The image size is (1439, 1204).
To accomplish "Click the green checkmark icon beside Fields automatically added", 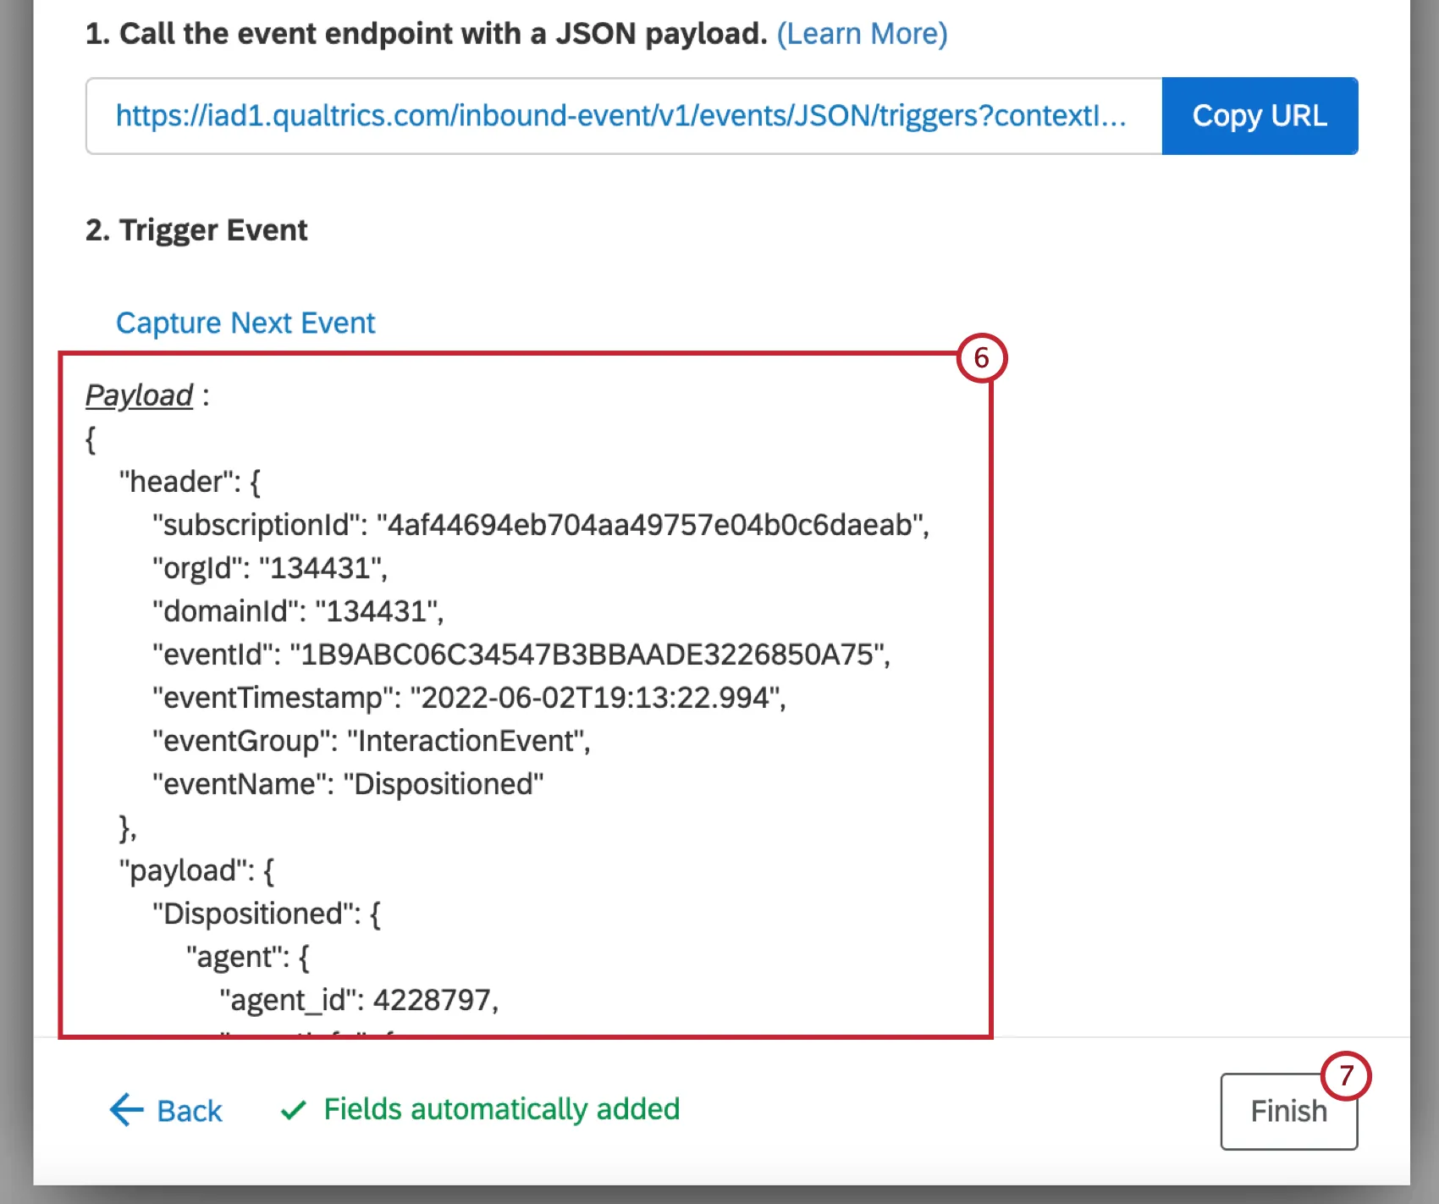I will point(292,1109).
